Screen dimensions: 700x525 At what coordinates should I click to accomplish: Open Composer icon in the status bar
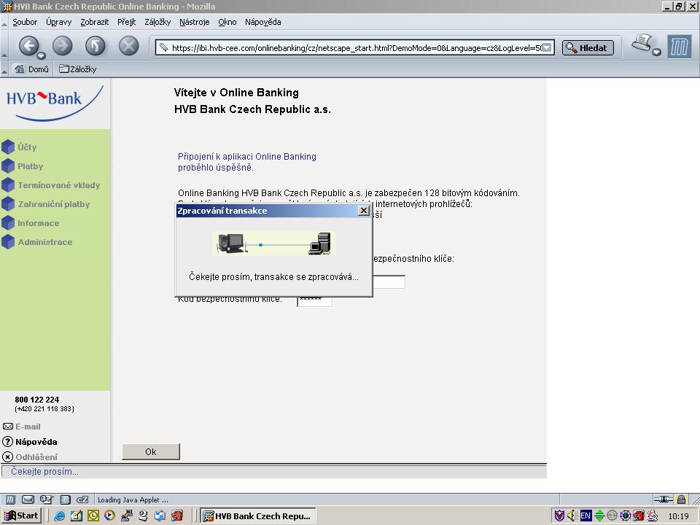47,499
